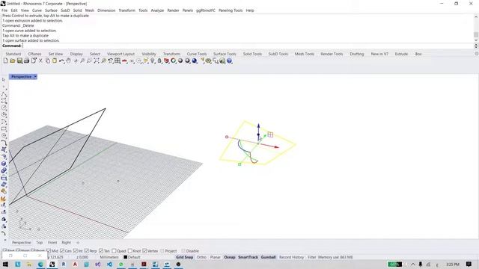Click the padlock Lock objects icon

point(159,61)
